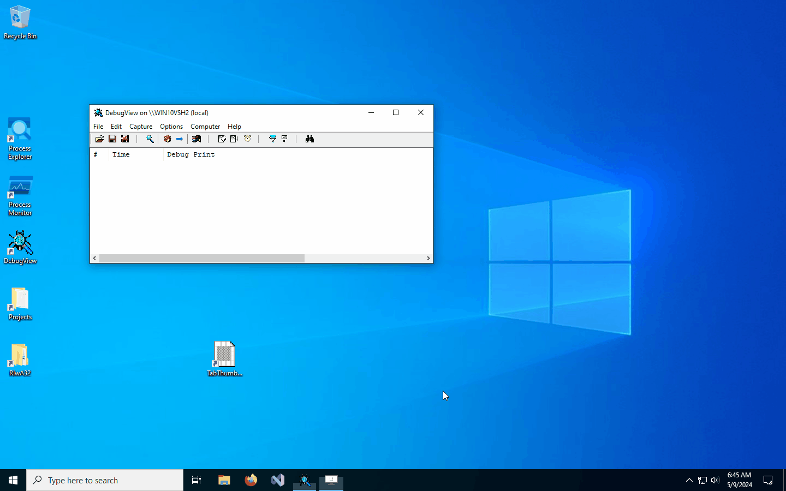Click the Clear display toolbar icon
786x491 pixels.
click(222, 139)
